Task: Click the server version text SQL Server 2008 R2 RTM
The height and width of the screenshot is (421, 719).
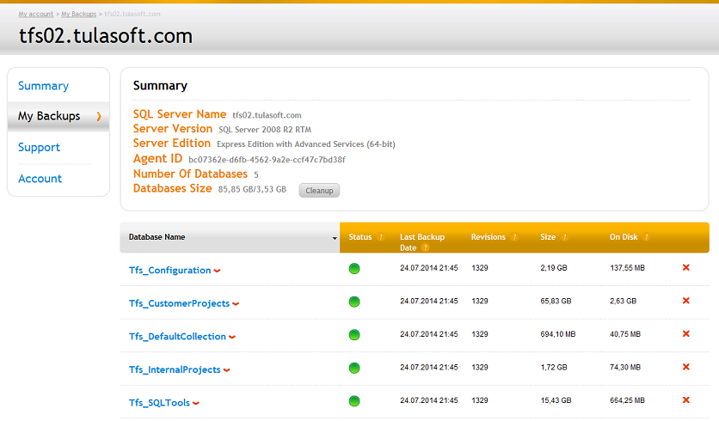Action: pos(265,130)
